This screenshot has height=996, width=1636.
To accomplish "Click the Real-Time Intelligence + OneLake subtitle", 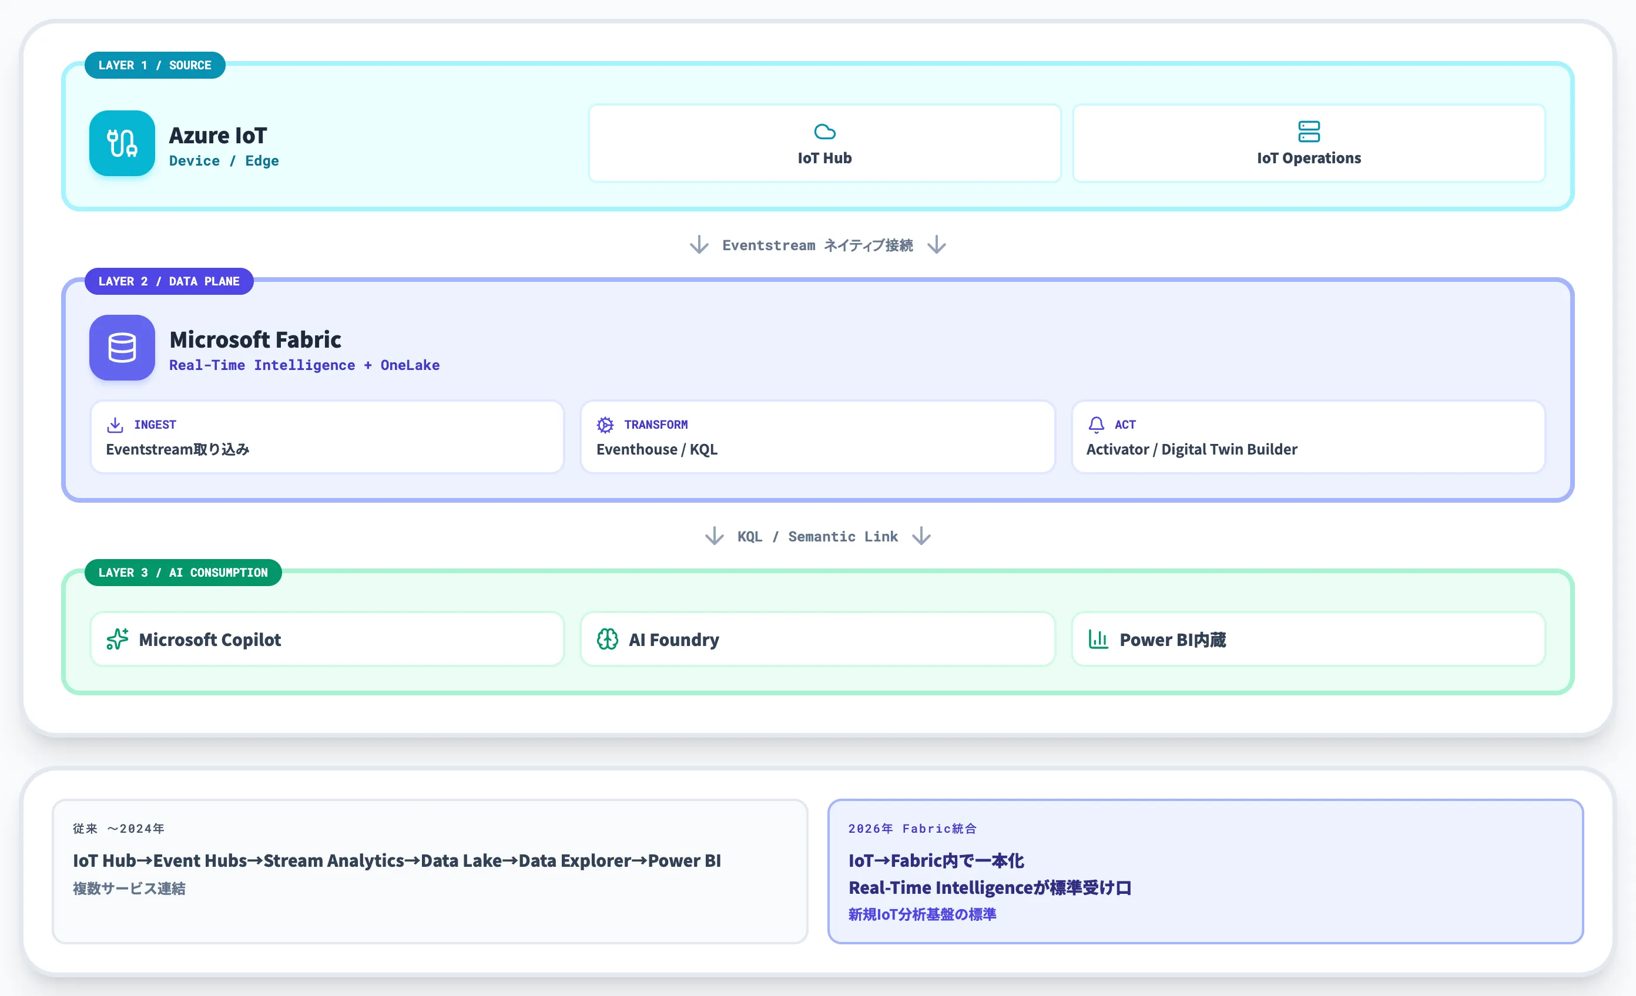I will click(x=305, y=365).
